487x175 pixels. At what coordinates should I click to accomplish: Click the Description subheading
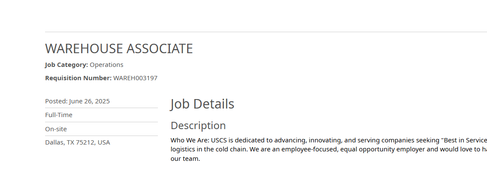198,125
